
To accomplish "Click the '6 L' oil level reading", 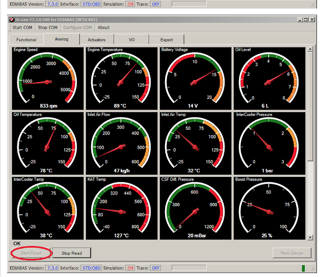I will coord(265,106).
